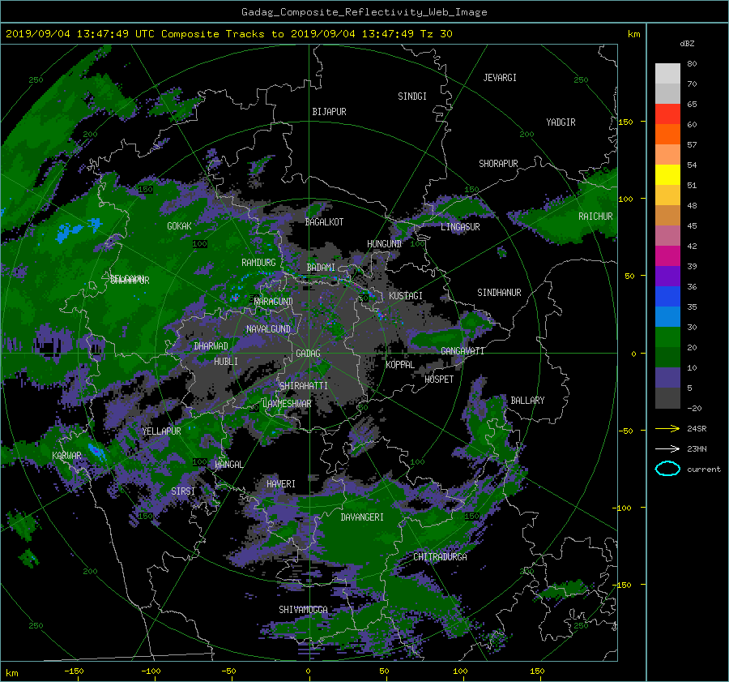Select the KUSTAGI label
The height and width of the screenshot is (682, 729).
406,296
